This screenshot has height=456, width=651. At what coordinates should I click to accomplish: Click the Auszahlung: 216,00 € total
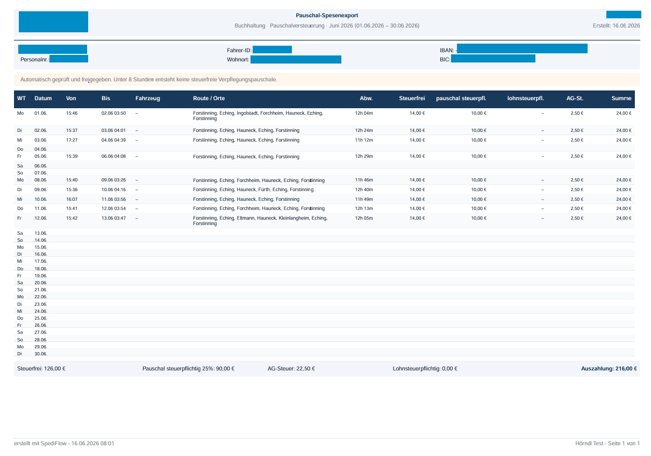tap(609, 369)
